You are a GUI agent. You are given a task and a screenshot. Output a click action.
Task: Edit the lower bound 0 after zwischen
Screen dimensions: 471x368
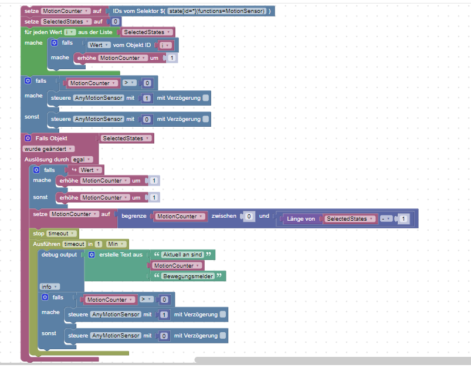pos(249,216)
